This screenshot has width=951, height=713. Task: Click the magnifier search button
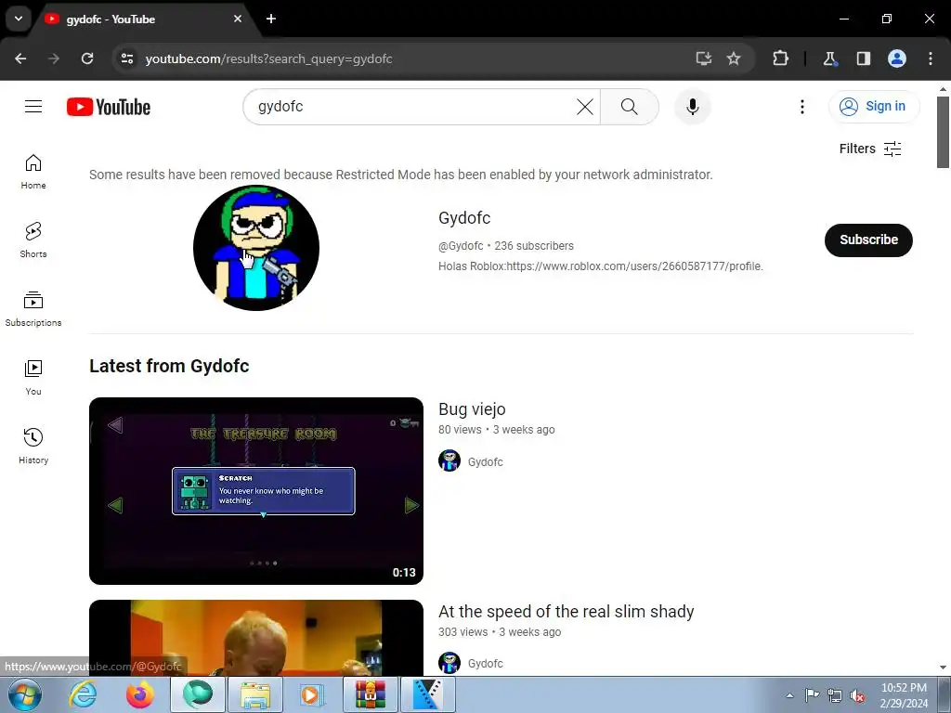coord(629,107)
